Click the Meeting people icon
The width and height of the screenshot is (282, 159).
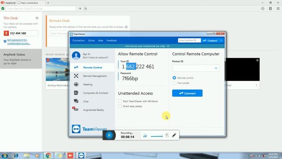pos(76,84)
